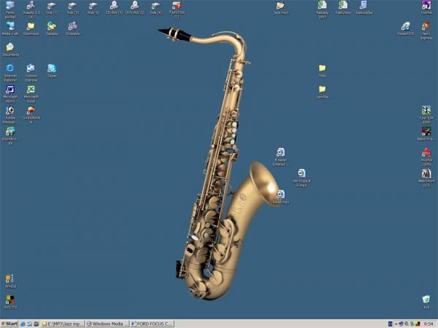This screenshot has width=438, height=328.
Task: Open the Microsoft Word shortcut
Action: (10, 90)
